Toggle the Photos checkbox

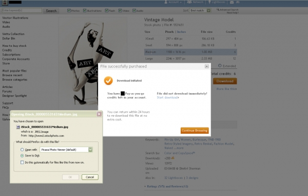69,10
